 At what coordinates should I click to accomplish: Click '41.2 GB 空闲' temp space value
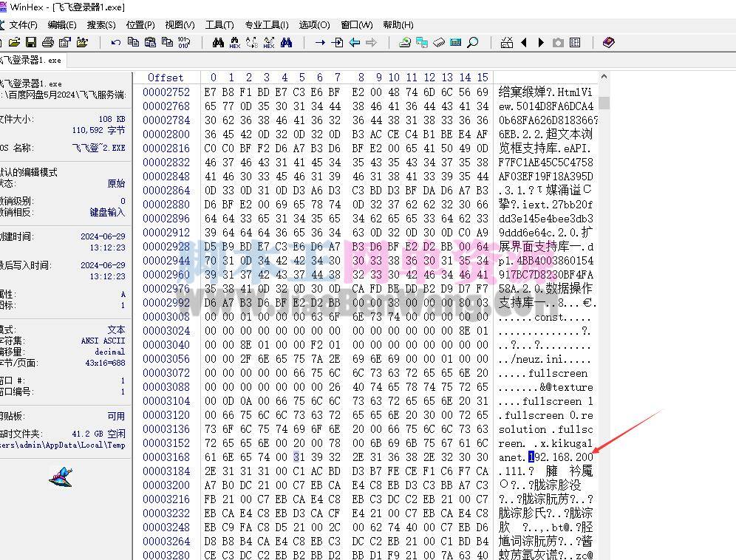[98, 434]
